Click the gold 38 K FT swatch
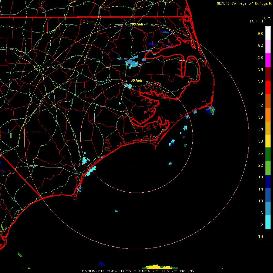Image resolution: width=273 pixels, height=273 pixels. [268, 128]
